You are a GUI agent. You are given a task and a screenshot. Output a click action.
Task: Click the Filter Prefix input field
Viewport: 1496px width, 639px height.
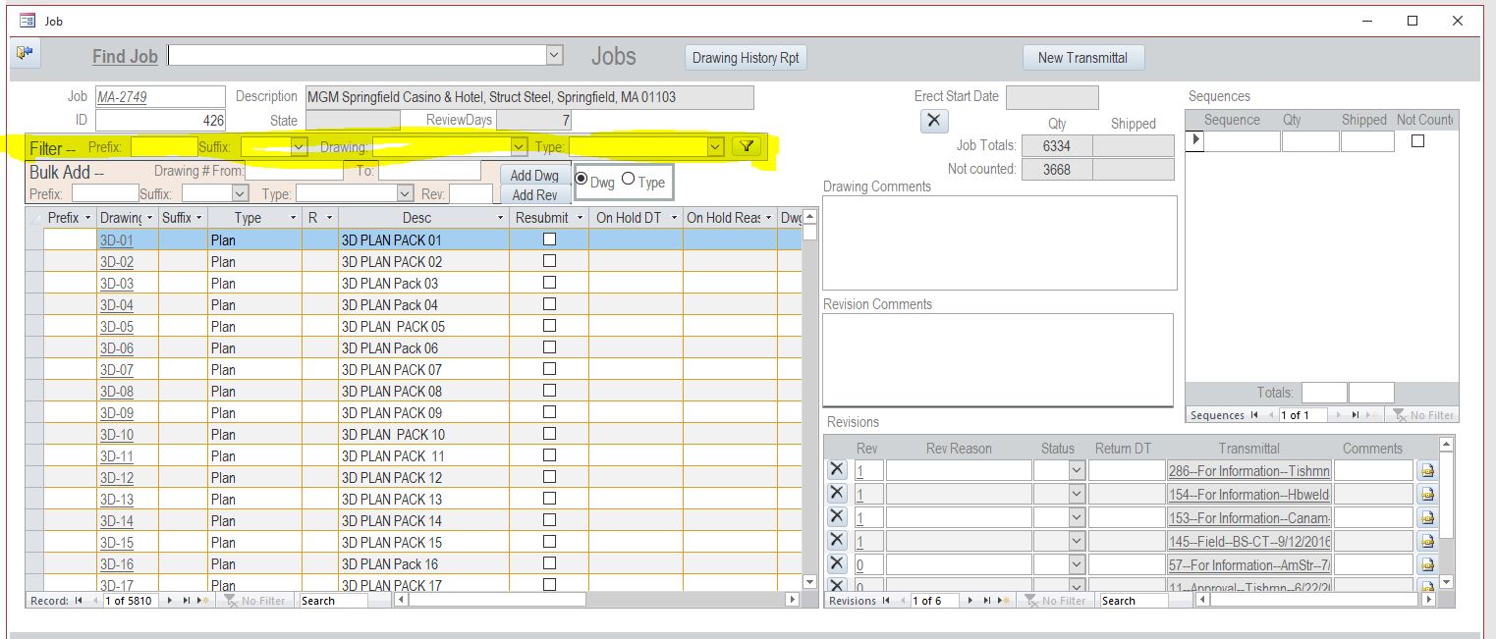(x=164, y=147)
